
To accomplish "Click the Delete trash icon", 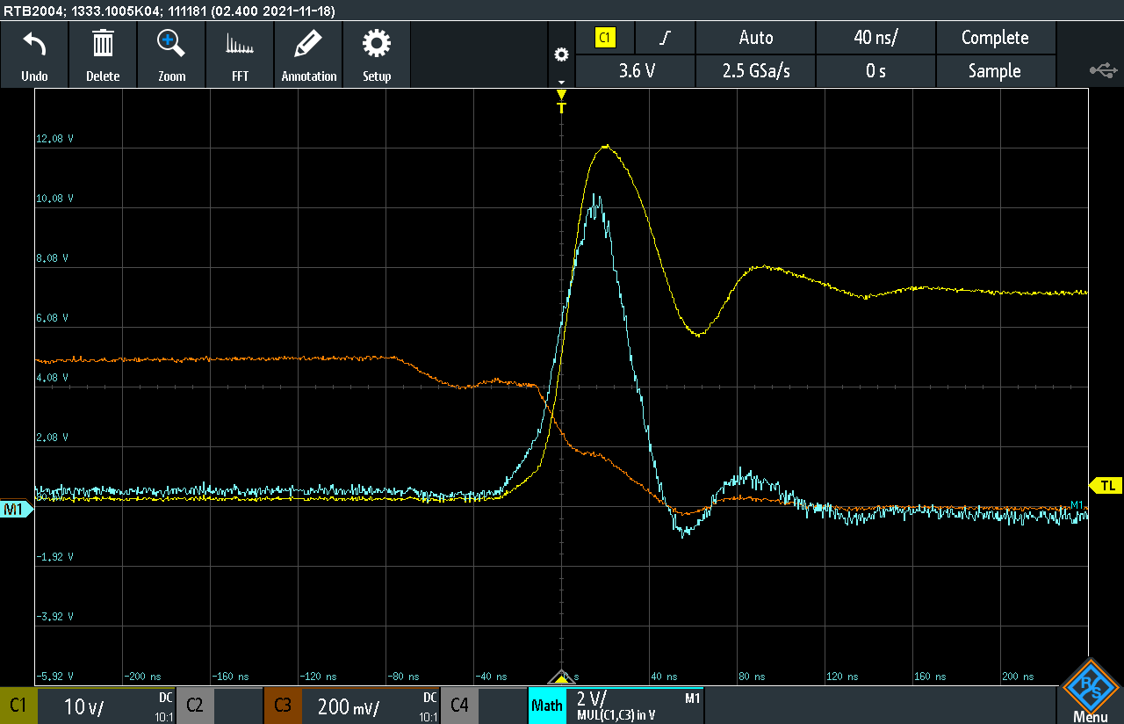I will point(103,44).
